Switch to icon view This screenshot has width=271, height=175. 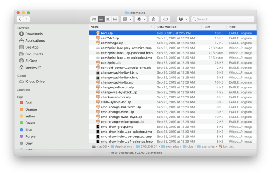[94, 19]
